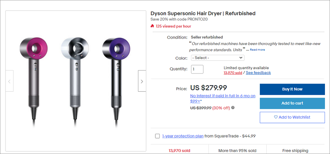Open the Color select dropdown
The width and height of the screenshot is (330, 154).
218,58
